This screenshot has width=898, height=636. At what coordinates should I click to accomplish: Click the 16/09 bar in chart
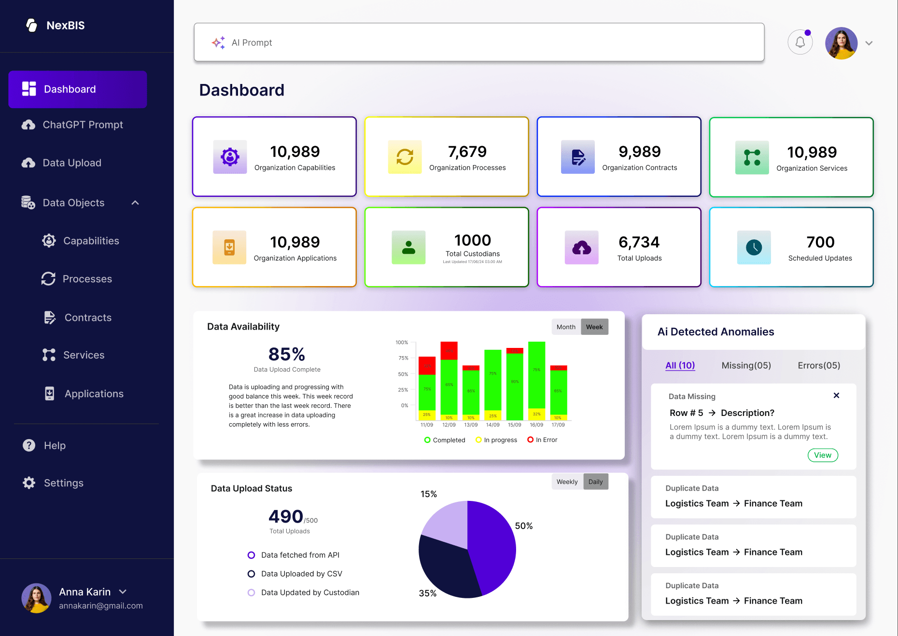[x=536, y=381]
